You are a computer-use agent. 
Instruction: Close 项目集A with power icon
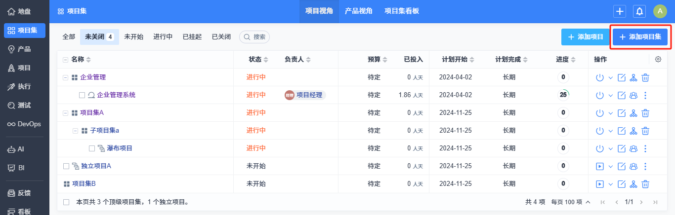point(600,113)
